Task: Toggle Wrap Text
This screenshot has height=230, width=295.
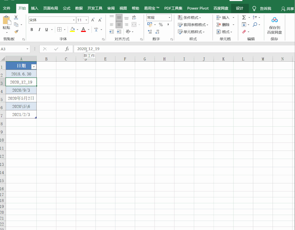Action: point(134,17)
